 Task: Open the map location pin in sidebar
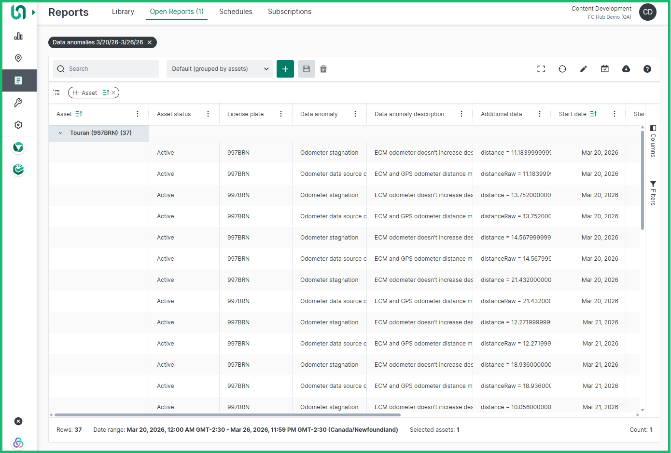coord(18,58)
